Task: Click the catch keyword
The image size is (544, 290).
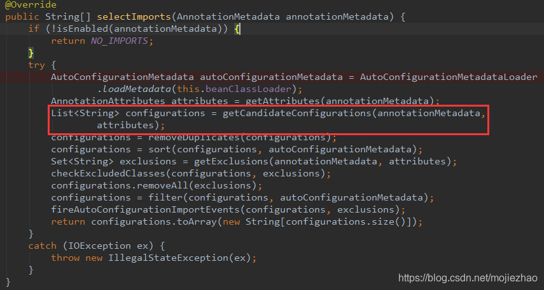Action: [43, 246]
